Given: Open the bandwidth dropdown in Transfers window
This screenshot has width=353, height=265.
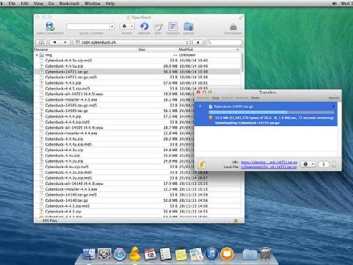Looking at the screenshot, I should point(308,164).
